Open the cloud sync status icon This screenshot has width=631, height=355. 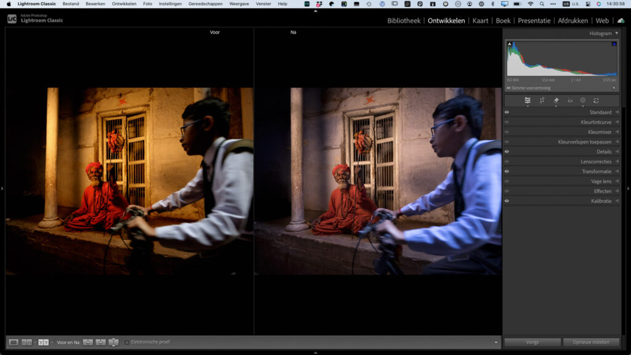[x=621, y=20]
